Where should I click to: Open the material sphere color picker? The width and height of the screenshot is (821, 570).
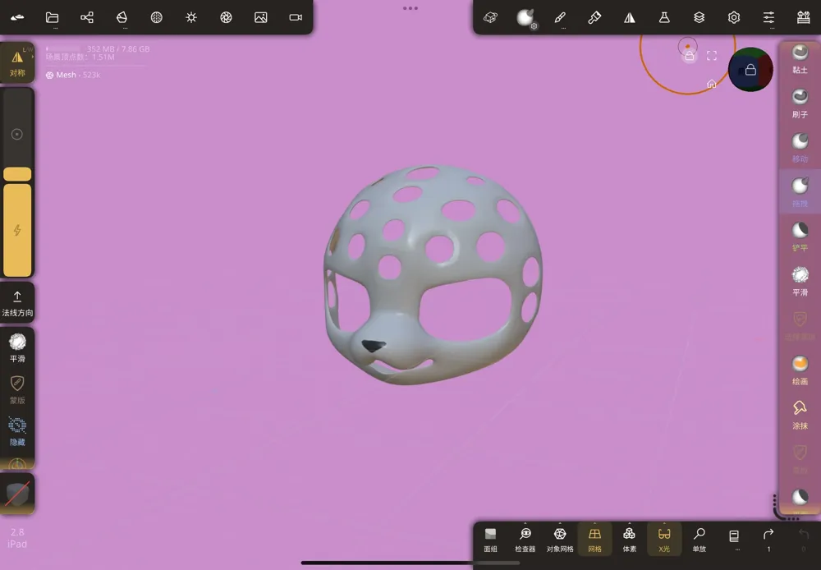pos(750,70)
